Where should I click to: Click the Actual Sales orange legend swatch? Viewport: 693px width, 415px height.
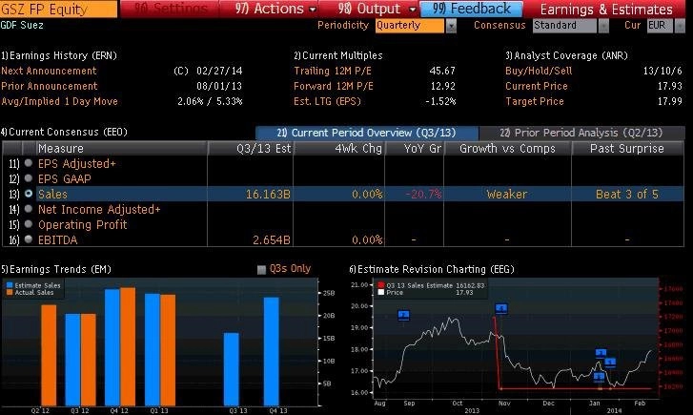pyautogui.click(x=10, y=293)
